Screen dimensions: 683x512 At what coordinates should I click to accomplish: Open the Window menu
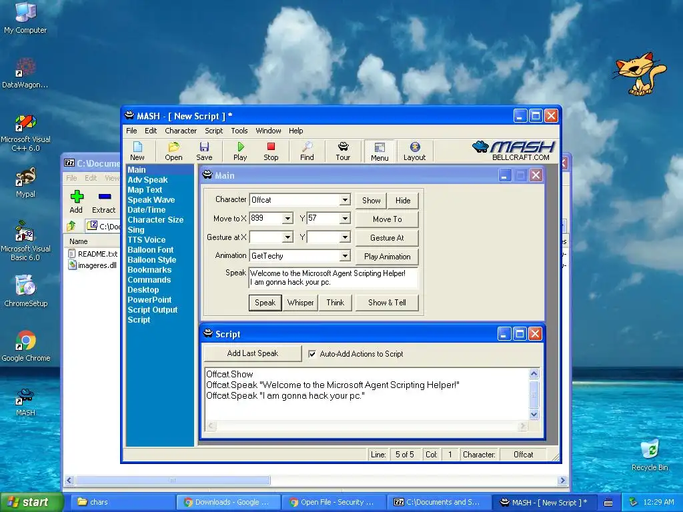tap(268, 131)
